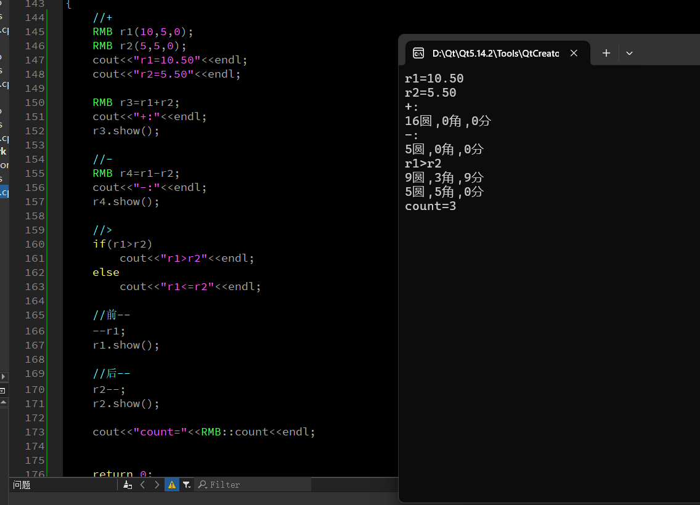Go to previous issue using the left arrow icon
Image resolution: width=700 pixels, height=505 pixels.
click(142, 485)
